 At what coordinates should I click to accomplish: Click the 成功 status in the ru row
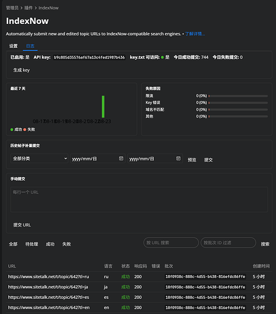coord(126,277)
